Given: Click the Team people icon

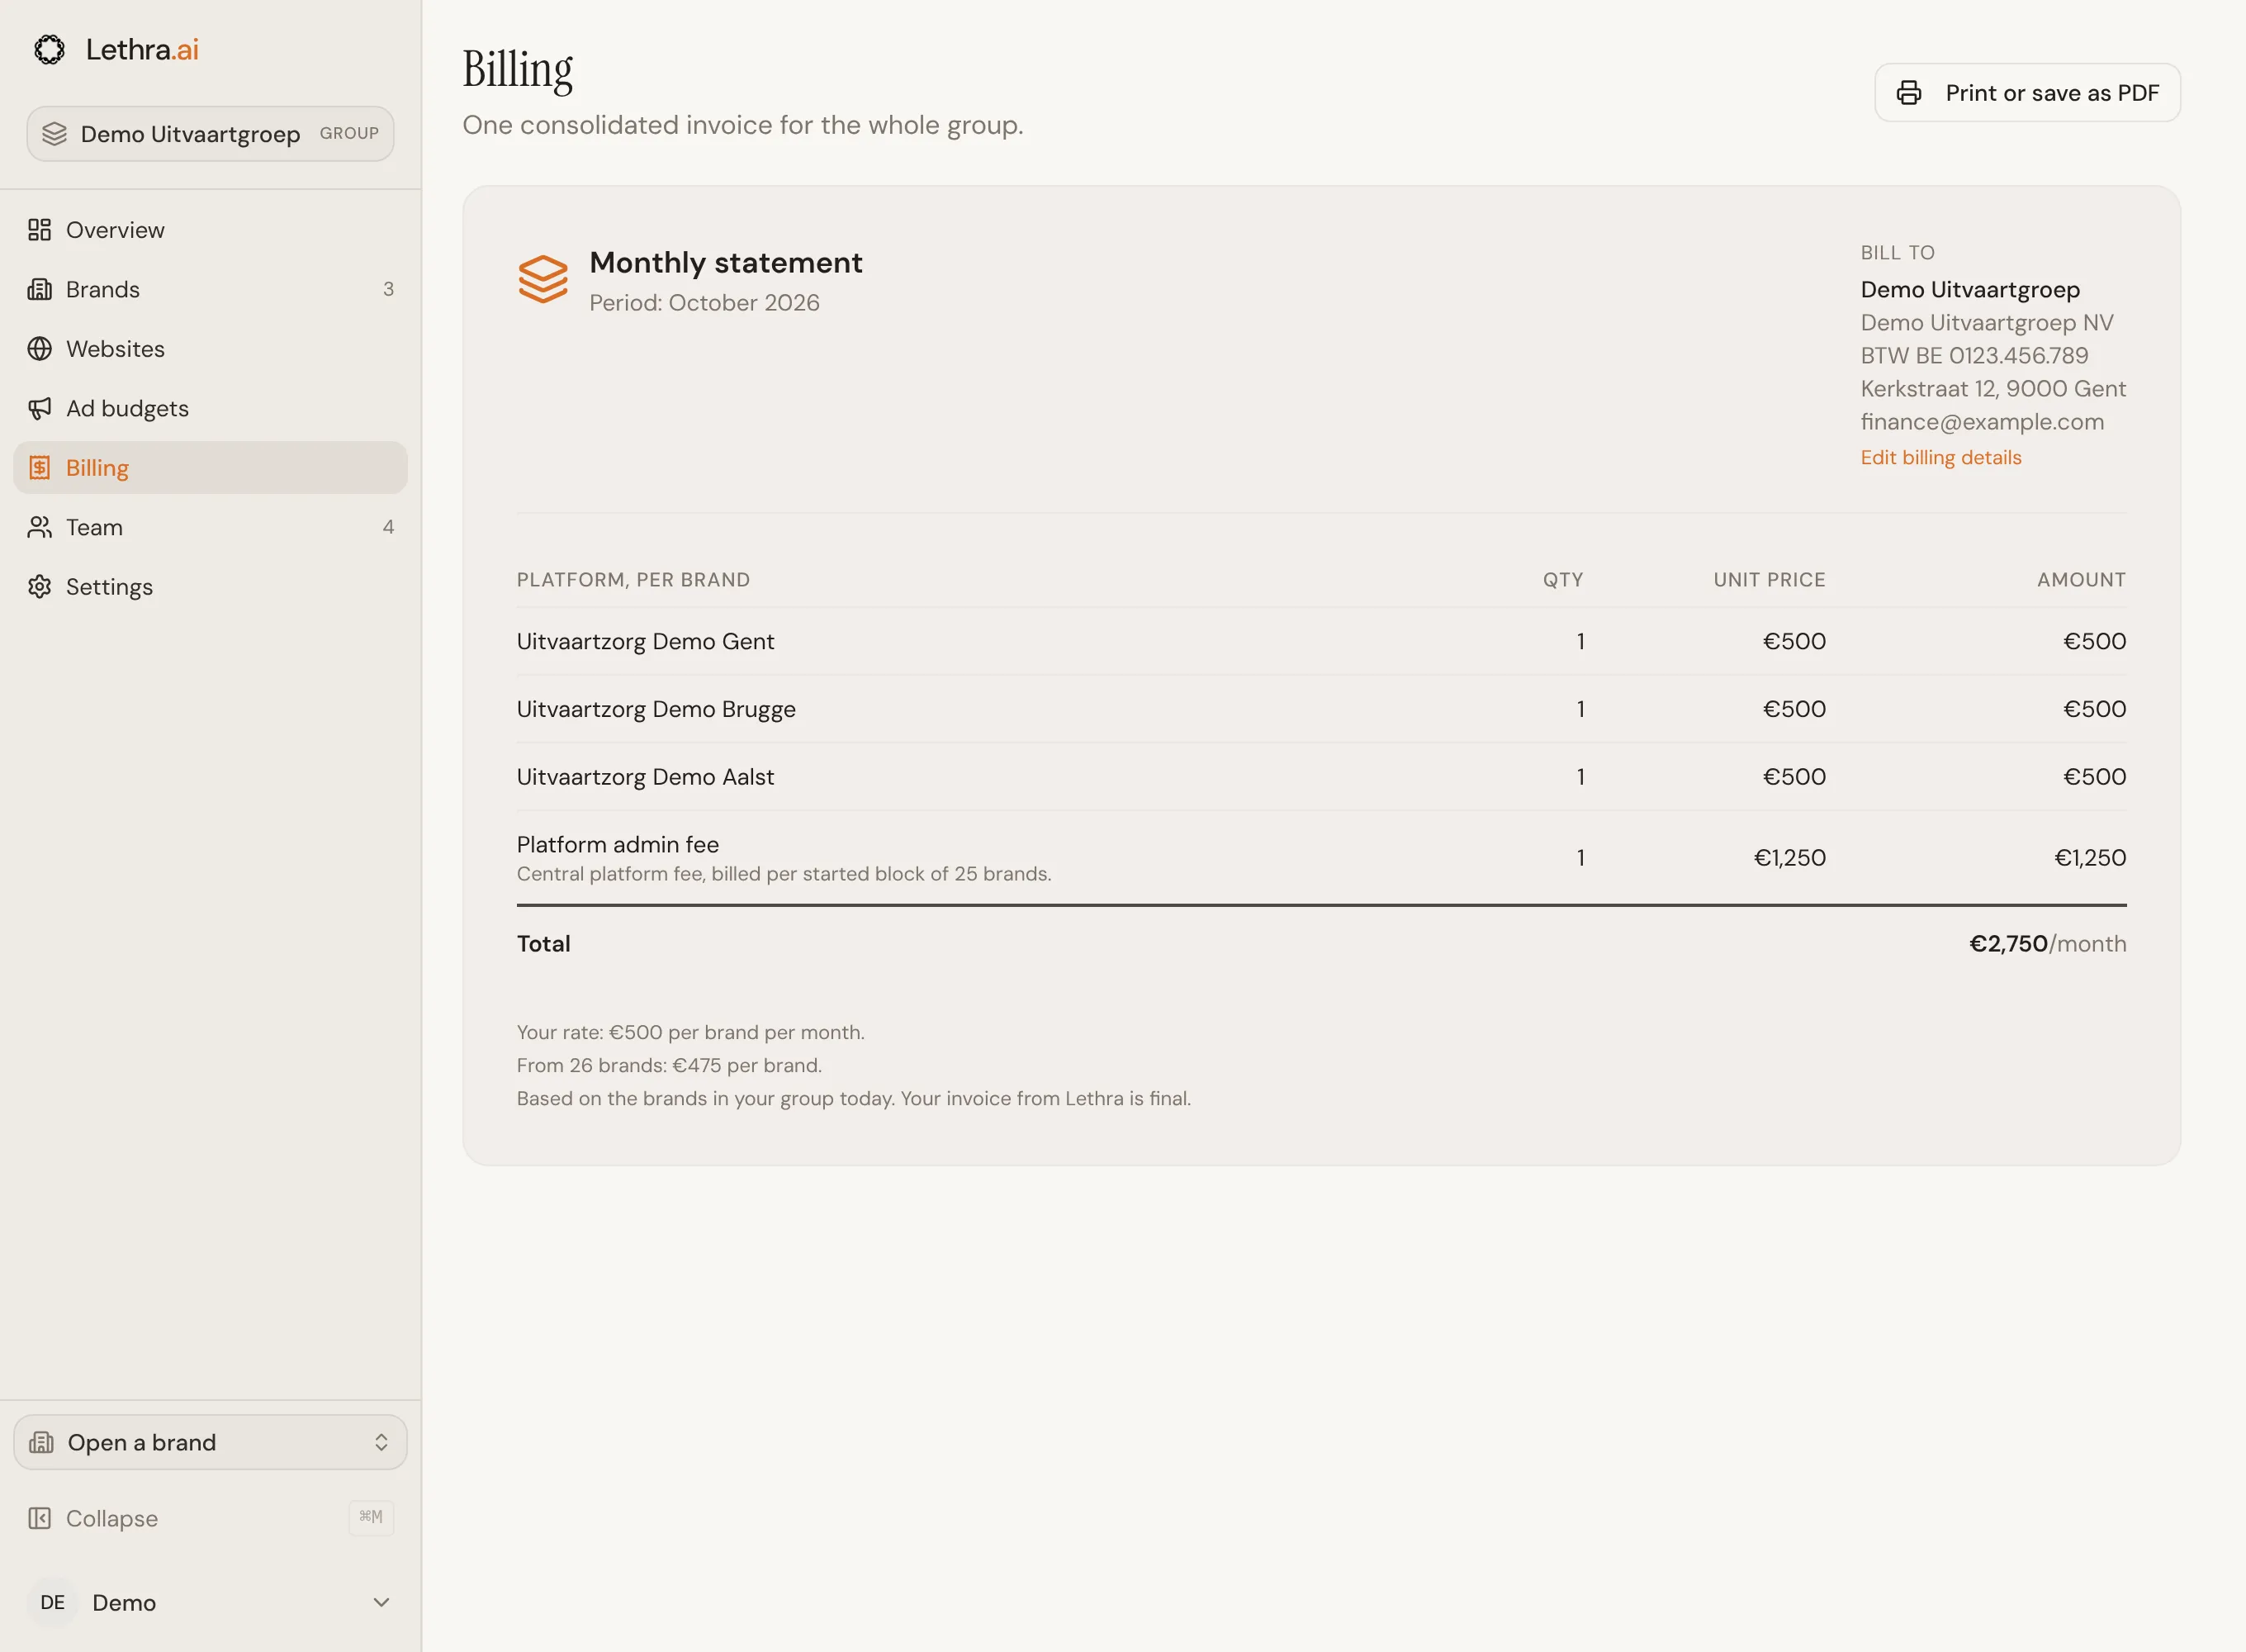Looking at the screenshot, I should point(39,527).
